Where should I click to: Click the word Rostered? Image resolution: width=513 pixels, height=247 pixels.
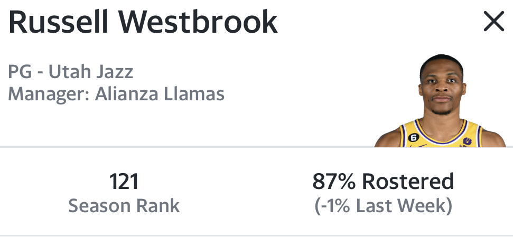pyautogui.click(x=408, y=182)
